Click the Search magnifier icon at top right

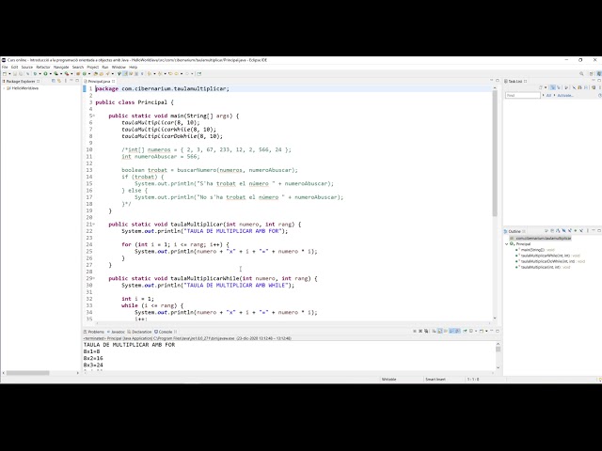pos(581,73)
